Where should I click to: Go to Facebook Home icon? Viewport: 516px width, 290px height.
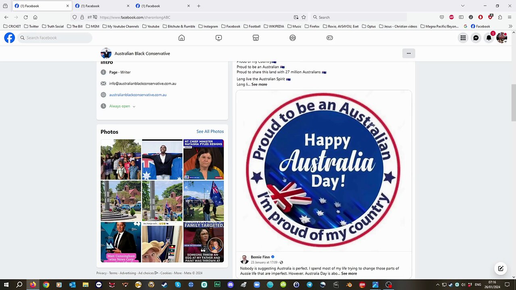pyautogui.click(x=181, y=38)
